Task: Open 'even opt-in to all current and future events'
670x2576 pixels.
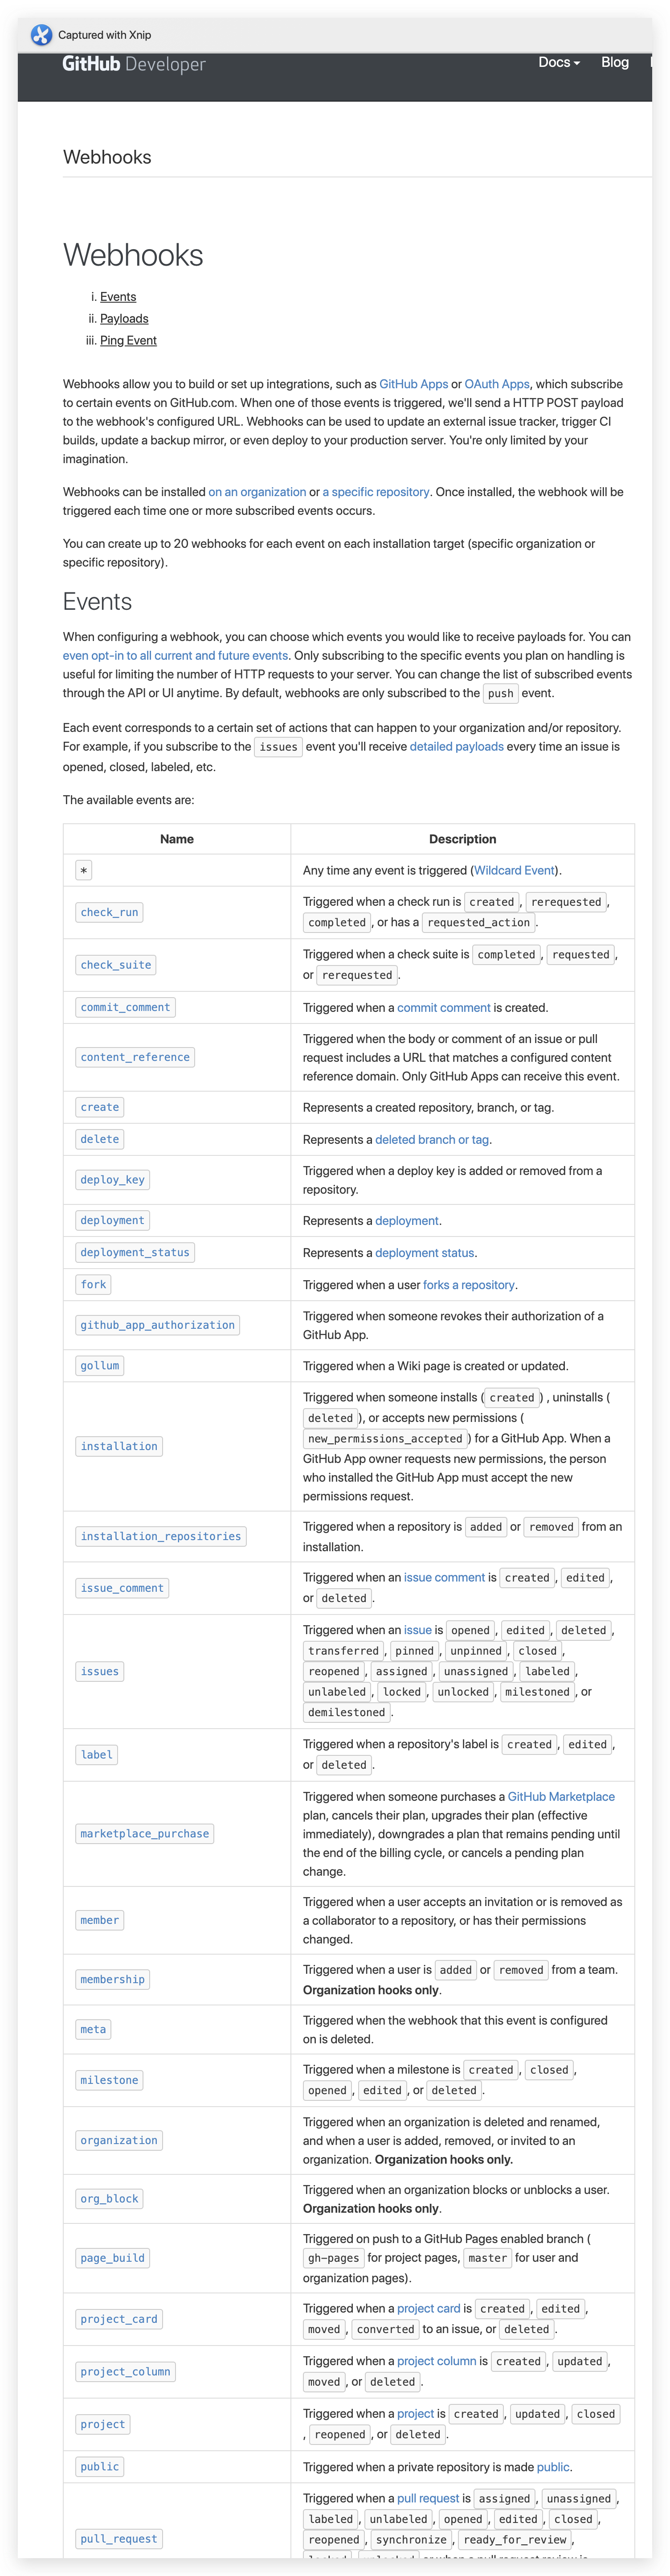Action: [175, 656]
